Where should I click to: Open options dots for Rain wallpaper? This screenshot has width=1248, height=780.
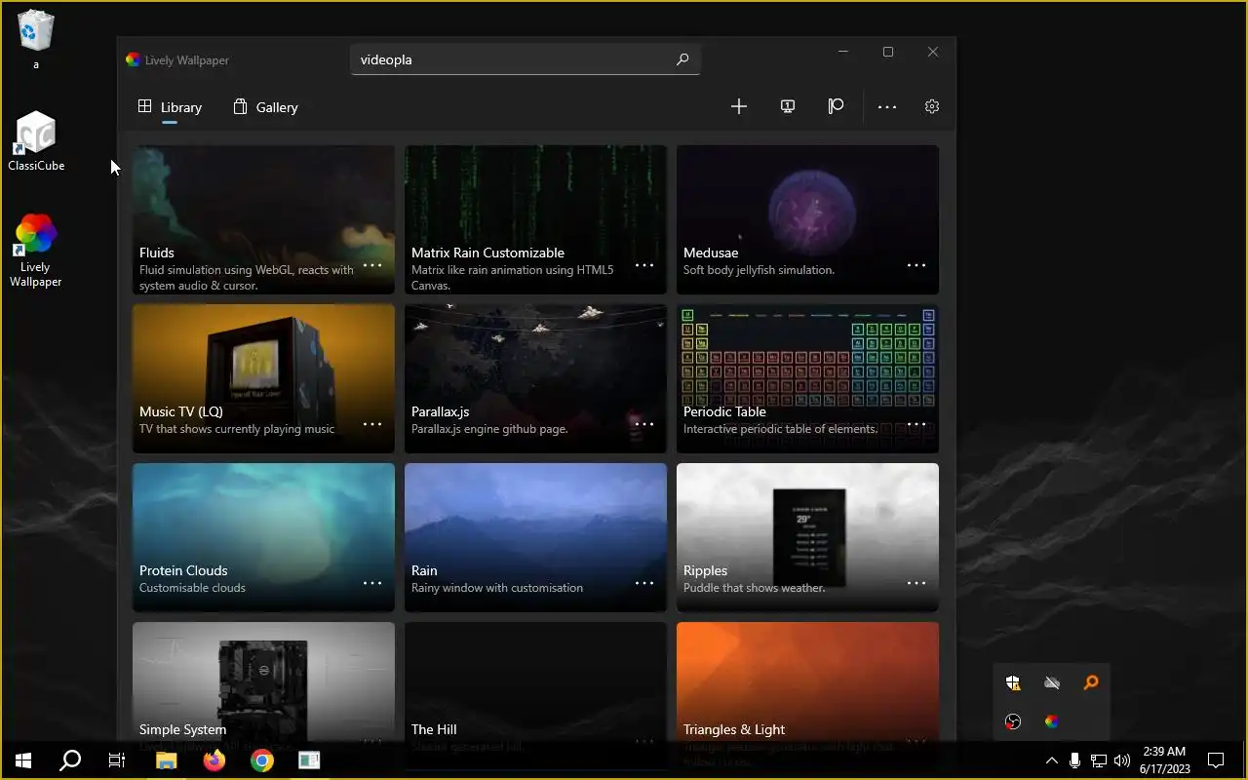[x=644, y=583]
